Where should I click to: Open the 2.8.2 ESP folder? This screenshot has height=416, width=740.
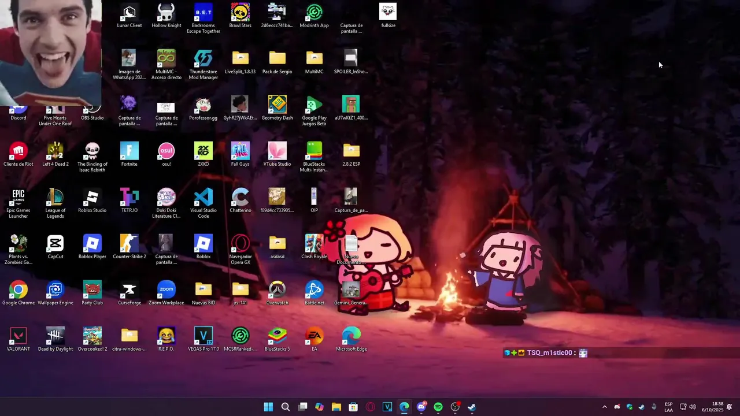(351, 155)
